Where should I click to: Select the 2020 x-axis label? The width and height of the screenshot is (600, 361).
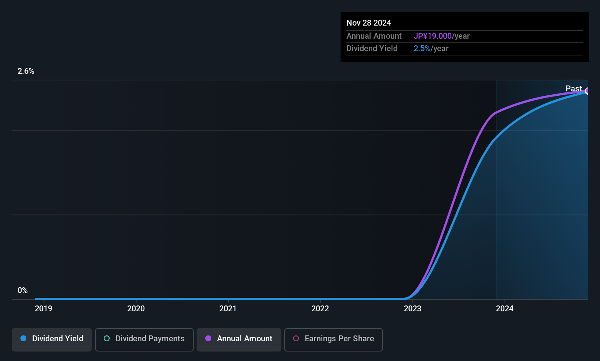(136, 309)
